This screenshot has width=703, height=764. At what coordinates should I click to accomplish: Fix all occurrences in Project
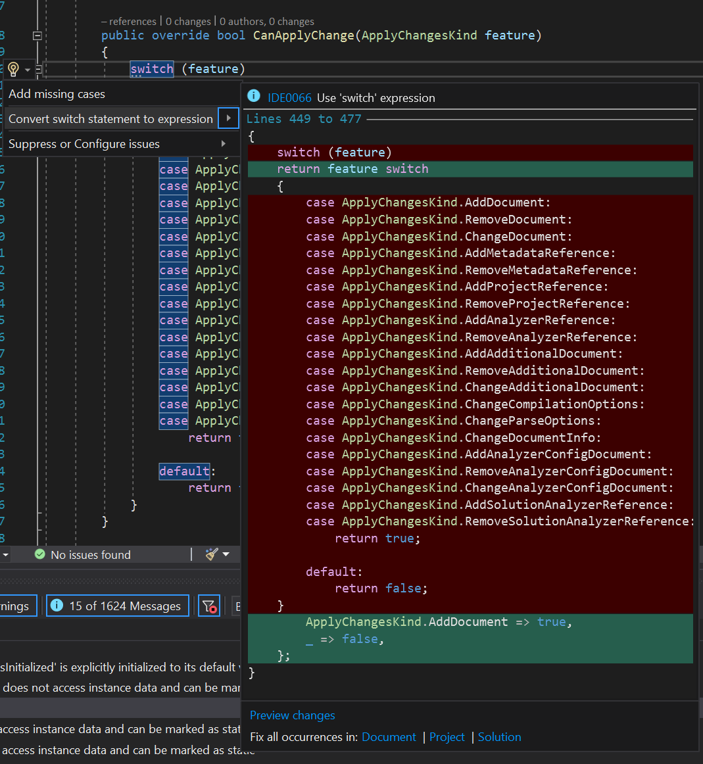coord(447,736)
